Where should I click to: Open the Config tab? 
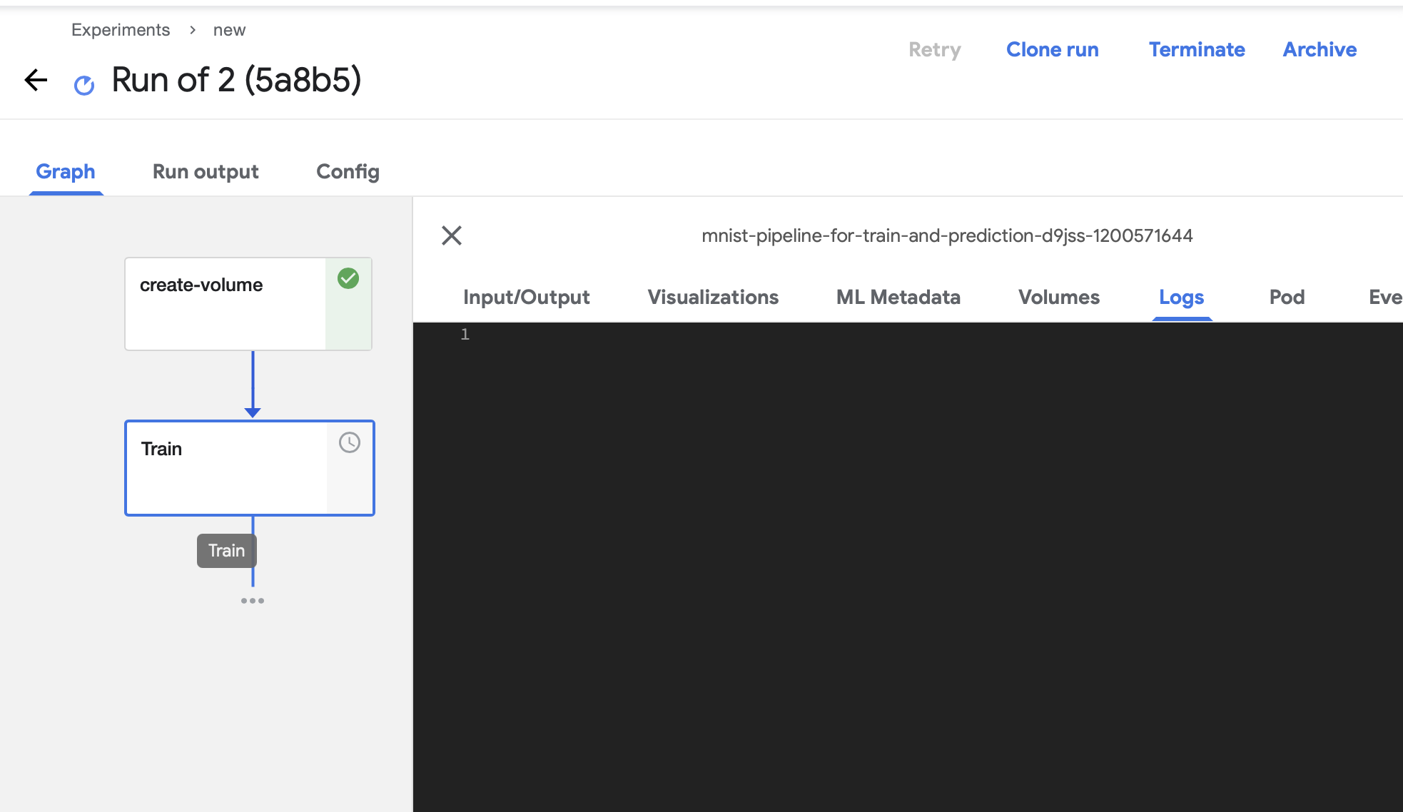(x=348, y=171)
